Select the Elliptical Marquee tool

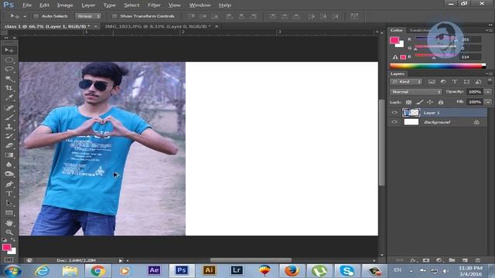coord(9,59)
